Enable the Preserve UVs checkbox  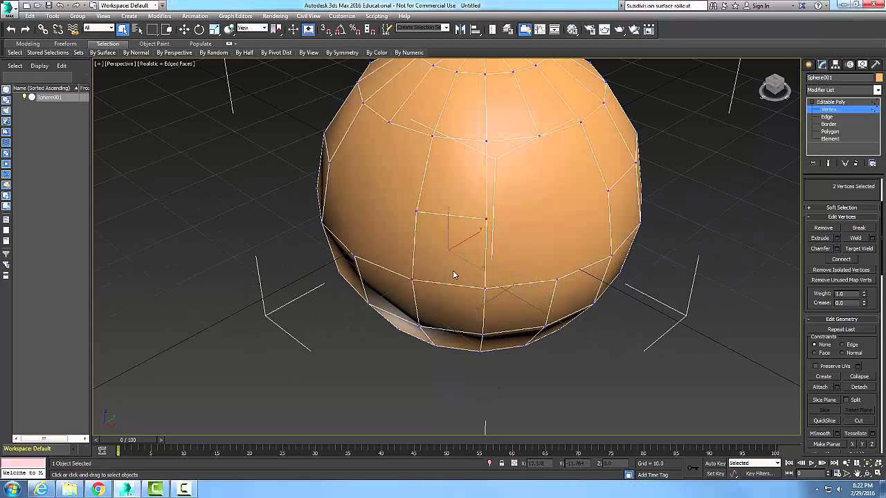(x=816, y=366)
